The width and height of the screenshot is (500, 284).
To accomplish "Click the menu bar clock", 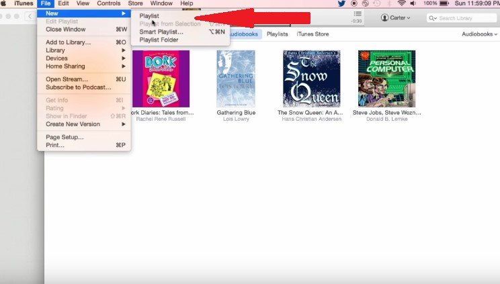I will pyautogui.click(x=477, y=3).
